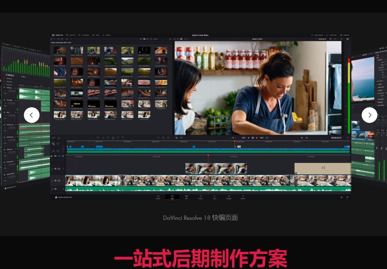
Task: Open the Transitions panel
Action: pos(84,35)
